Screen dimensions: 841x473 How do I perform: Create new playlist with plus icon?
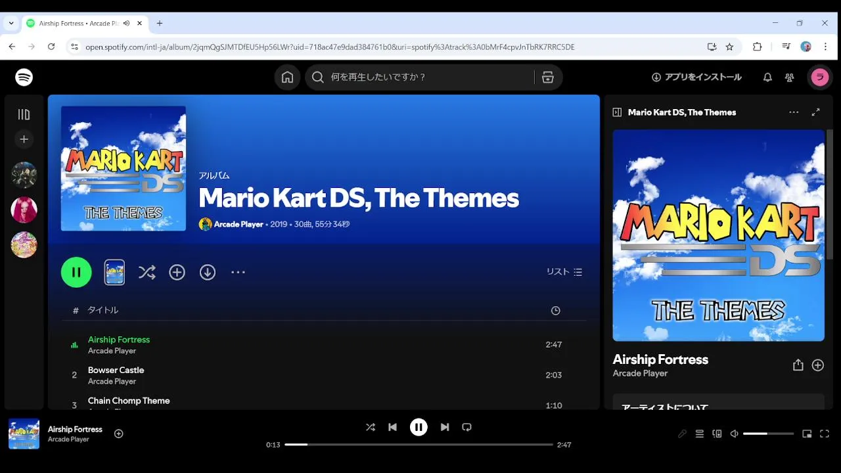tap(24, 139)
